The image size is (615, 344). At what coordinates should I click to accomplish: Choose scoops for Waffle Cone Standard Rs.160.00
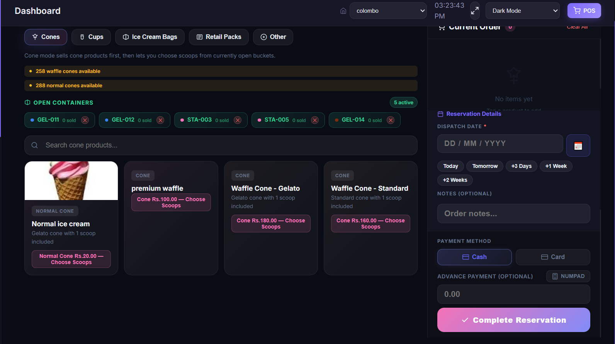click(370, 224)
